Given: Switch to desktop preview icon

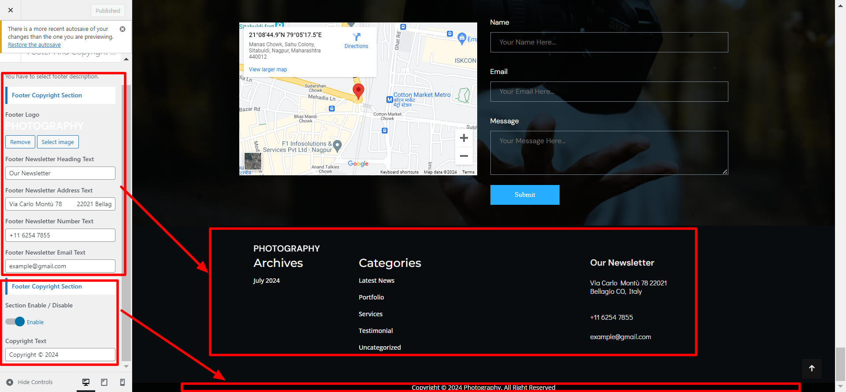Looking at the screenshot, I should [86, 382].
